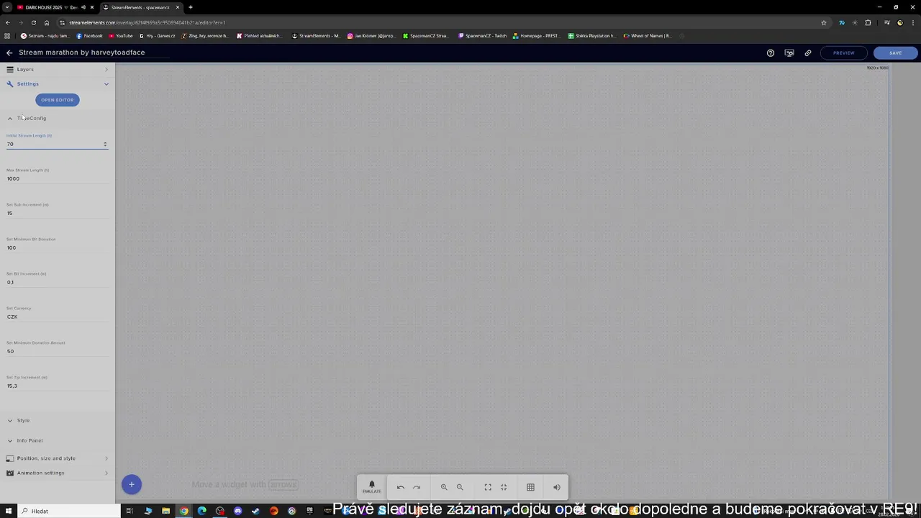The width and height of the screenshot is (921, 518).
Task: Open the browser extensions puzzle icon
Action: 868,22
